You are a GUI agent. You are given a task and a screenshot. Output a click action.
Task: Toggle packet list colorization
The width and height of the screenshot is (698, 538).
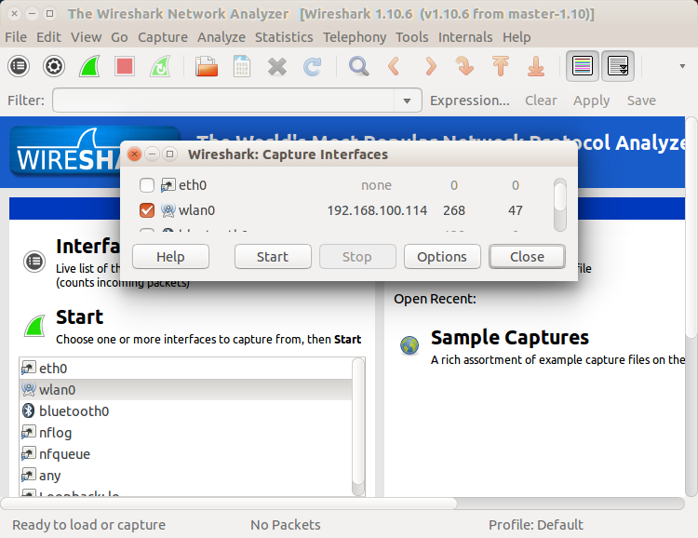pyautogui.click(x=583, y=66)
